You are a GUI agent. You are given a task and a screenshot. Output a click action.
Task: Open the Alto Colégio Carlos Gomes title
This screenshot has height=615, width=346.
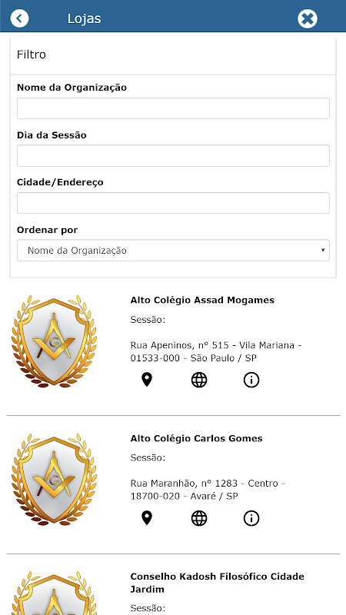coord(196,438)
